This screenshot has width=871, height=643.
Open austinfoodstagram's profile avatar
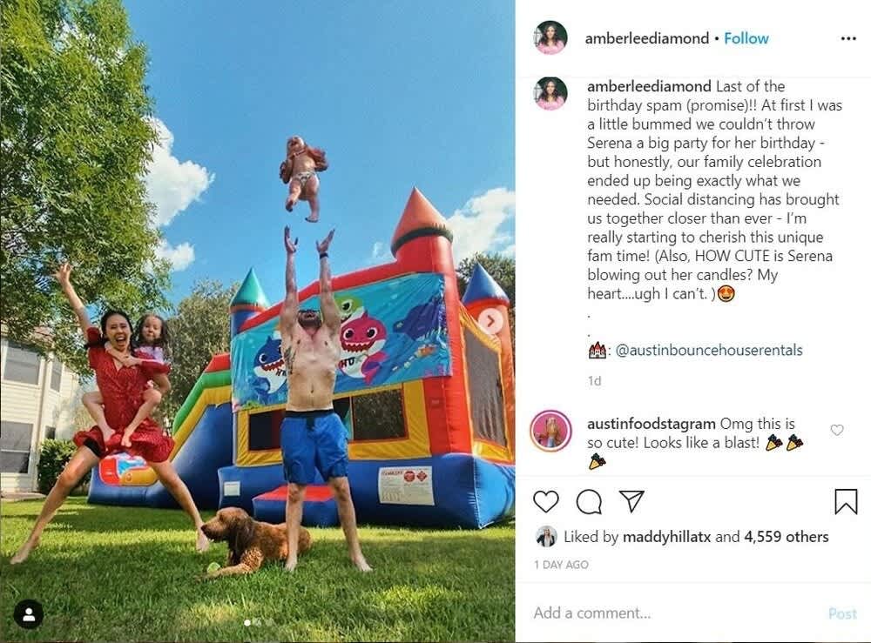pos(550,431)
